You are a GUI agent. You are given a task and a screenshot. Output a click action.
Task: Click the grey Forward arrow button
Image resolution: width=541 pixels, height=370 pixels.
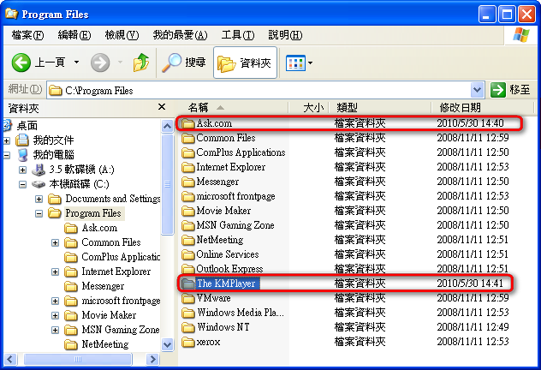[100, 63]
